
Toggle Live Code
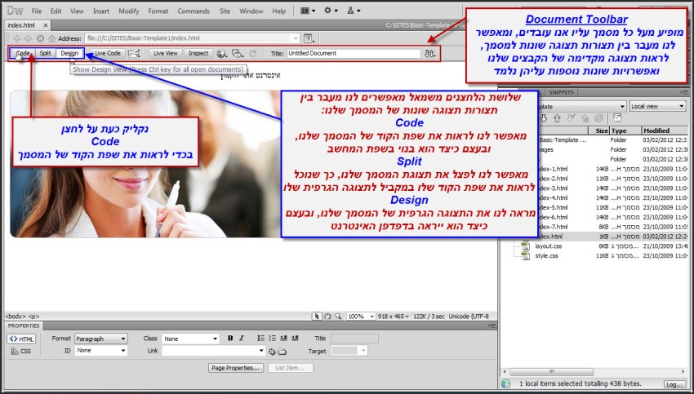pos(108,54)
